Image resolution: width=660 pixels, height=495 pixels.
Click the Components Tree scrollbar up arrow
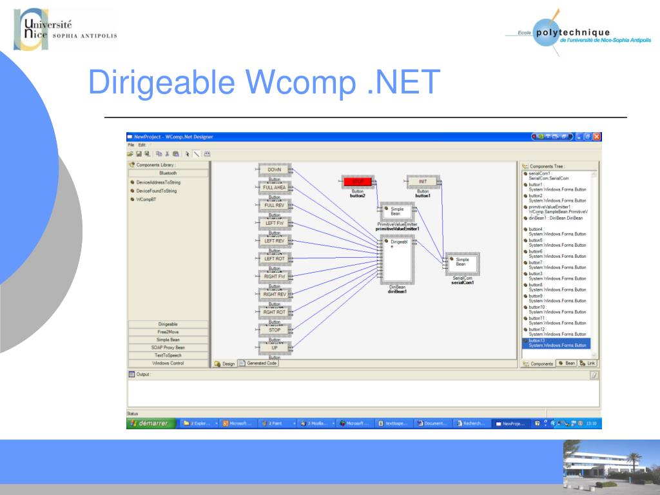coord(594,174)
